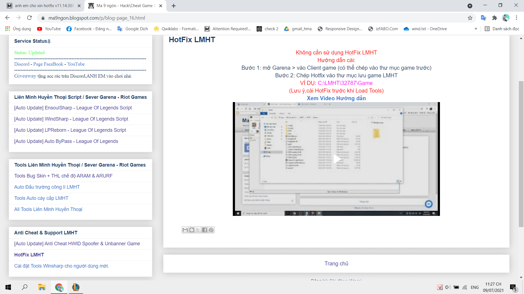Reload the current page
The height and width of the screenshot is (294, 524).
(29, 18)
